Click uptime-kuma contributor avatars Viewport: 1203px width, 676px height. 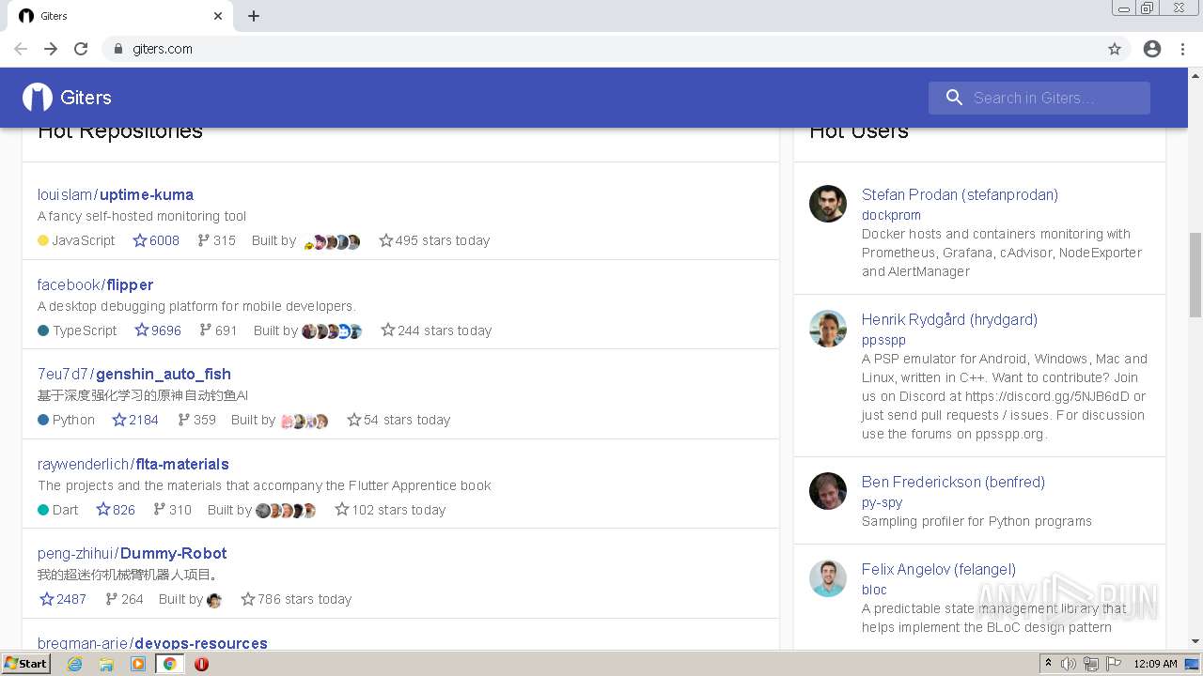[x=332, y=241]
